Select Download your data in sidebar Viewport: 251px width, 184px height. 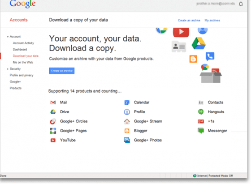pos(26,56)
